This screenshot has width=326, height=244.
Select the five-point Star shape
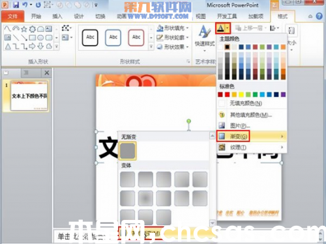(24, 29)
